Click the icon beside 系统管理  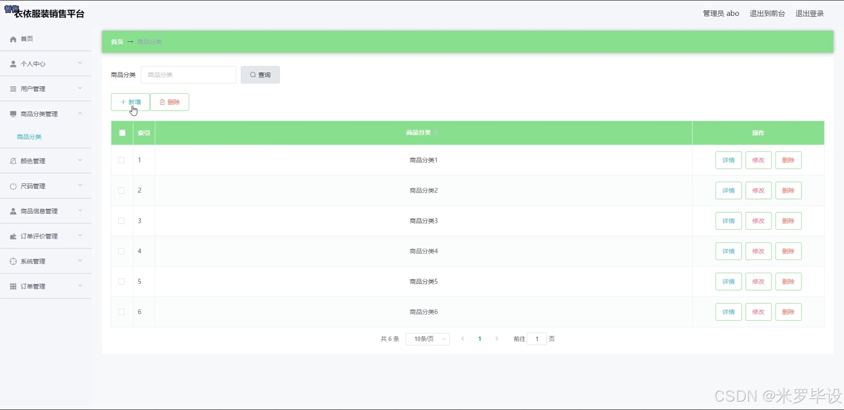[13, 262]
